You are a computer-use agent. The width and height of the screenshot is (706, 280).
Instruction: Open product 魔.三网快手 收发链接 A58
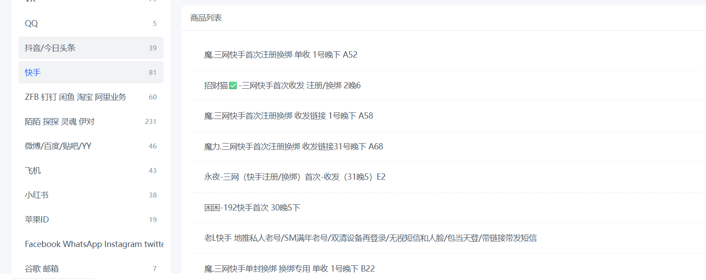tap(289, 116)
